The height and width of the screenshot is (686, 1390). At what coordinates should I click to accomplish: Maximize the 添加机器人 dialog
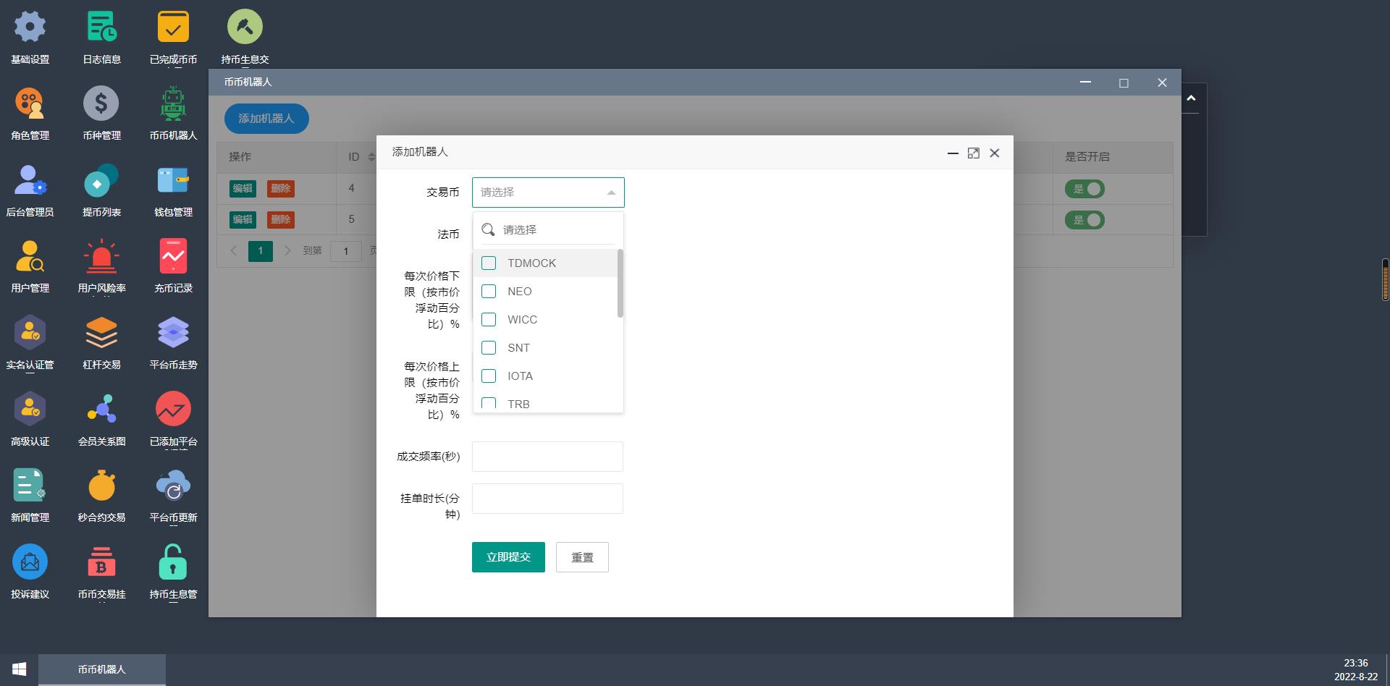pos(974,153)
